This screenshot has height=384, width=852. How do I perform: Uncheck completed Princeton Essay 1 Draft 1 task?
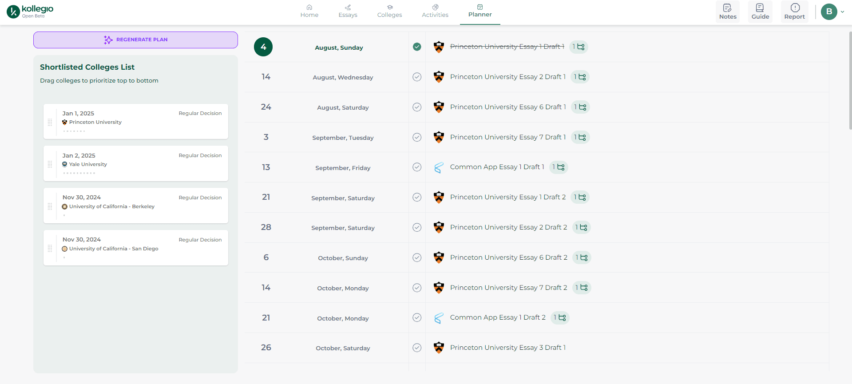pos(417,47)
